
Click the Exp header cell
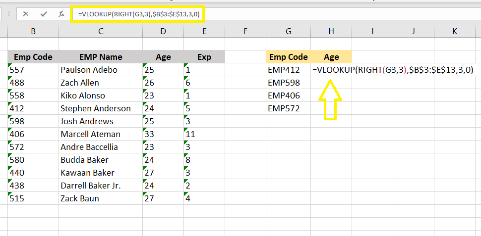(204, 57)
